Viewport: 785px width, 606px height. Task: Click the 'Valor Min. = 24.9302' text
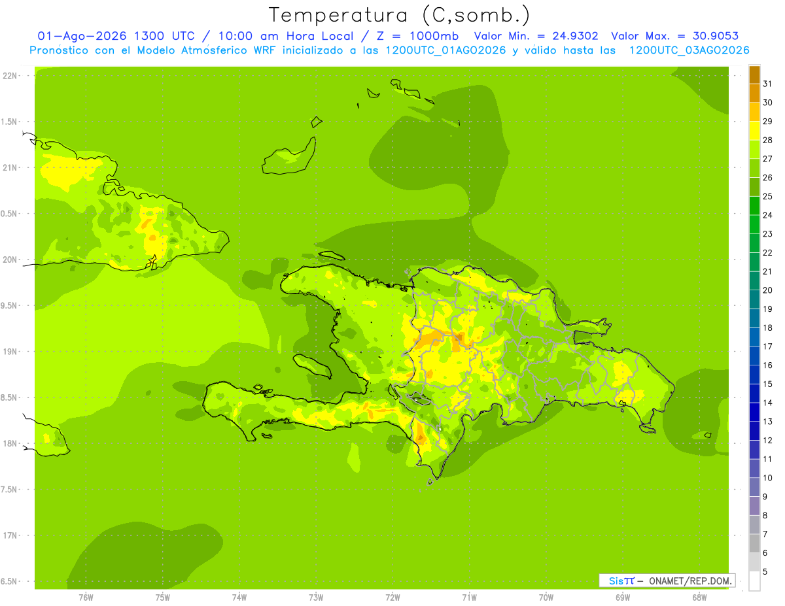point(536,36)
